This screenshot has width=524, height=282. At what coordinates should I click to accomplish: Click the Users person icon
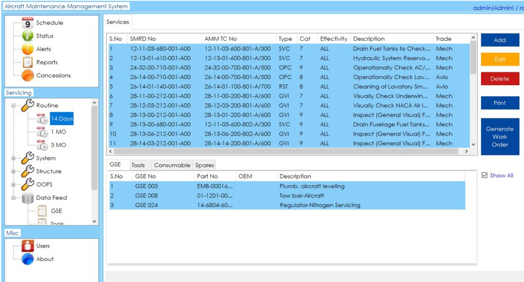pos(28,246)
